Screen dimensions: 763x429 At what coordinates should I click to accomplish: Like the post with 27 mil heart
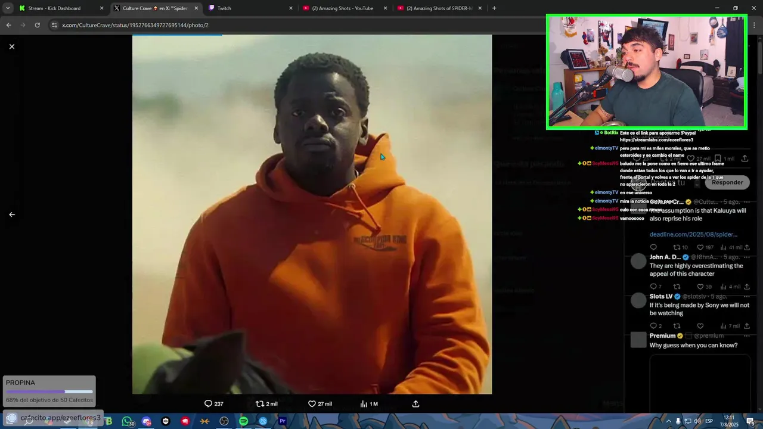click(320, 404)
